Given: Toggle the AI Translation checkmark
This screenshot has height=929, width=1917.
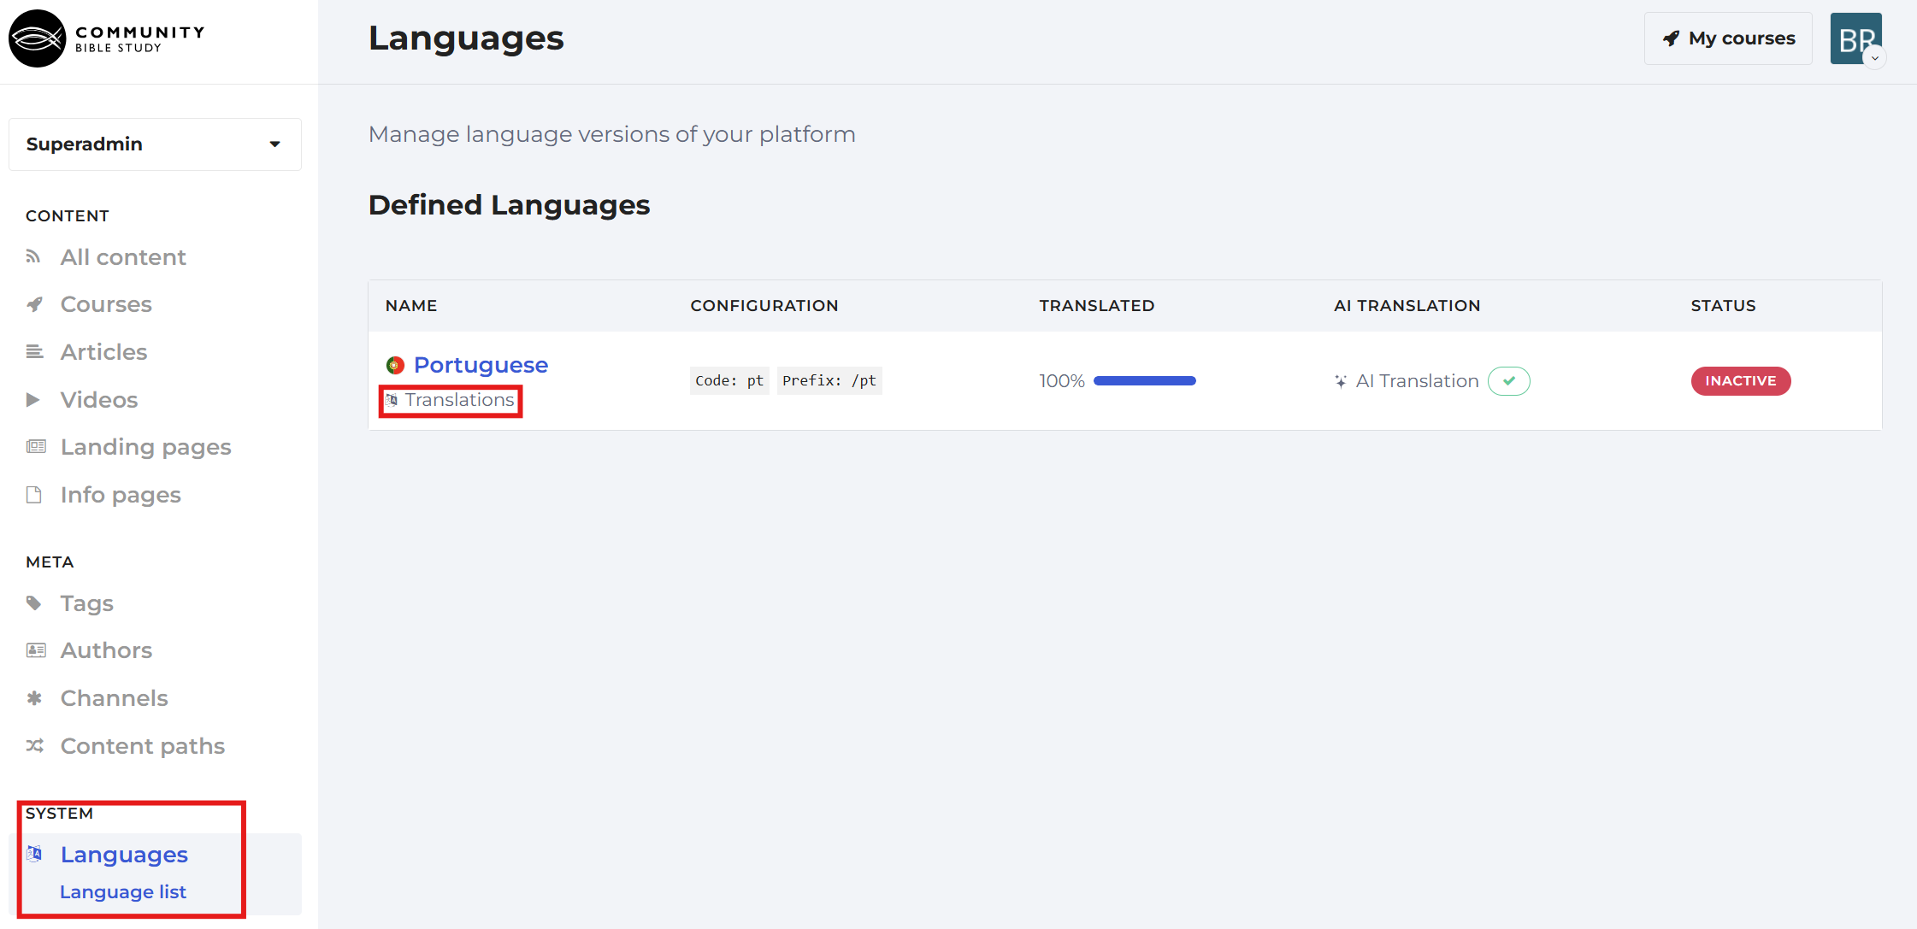Looking at the screenshot, I should click(x=1509, y=381).
